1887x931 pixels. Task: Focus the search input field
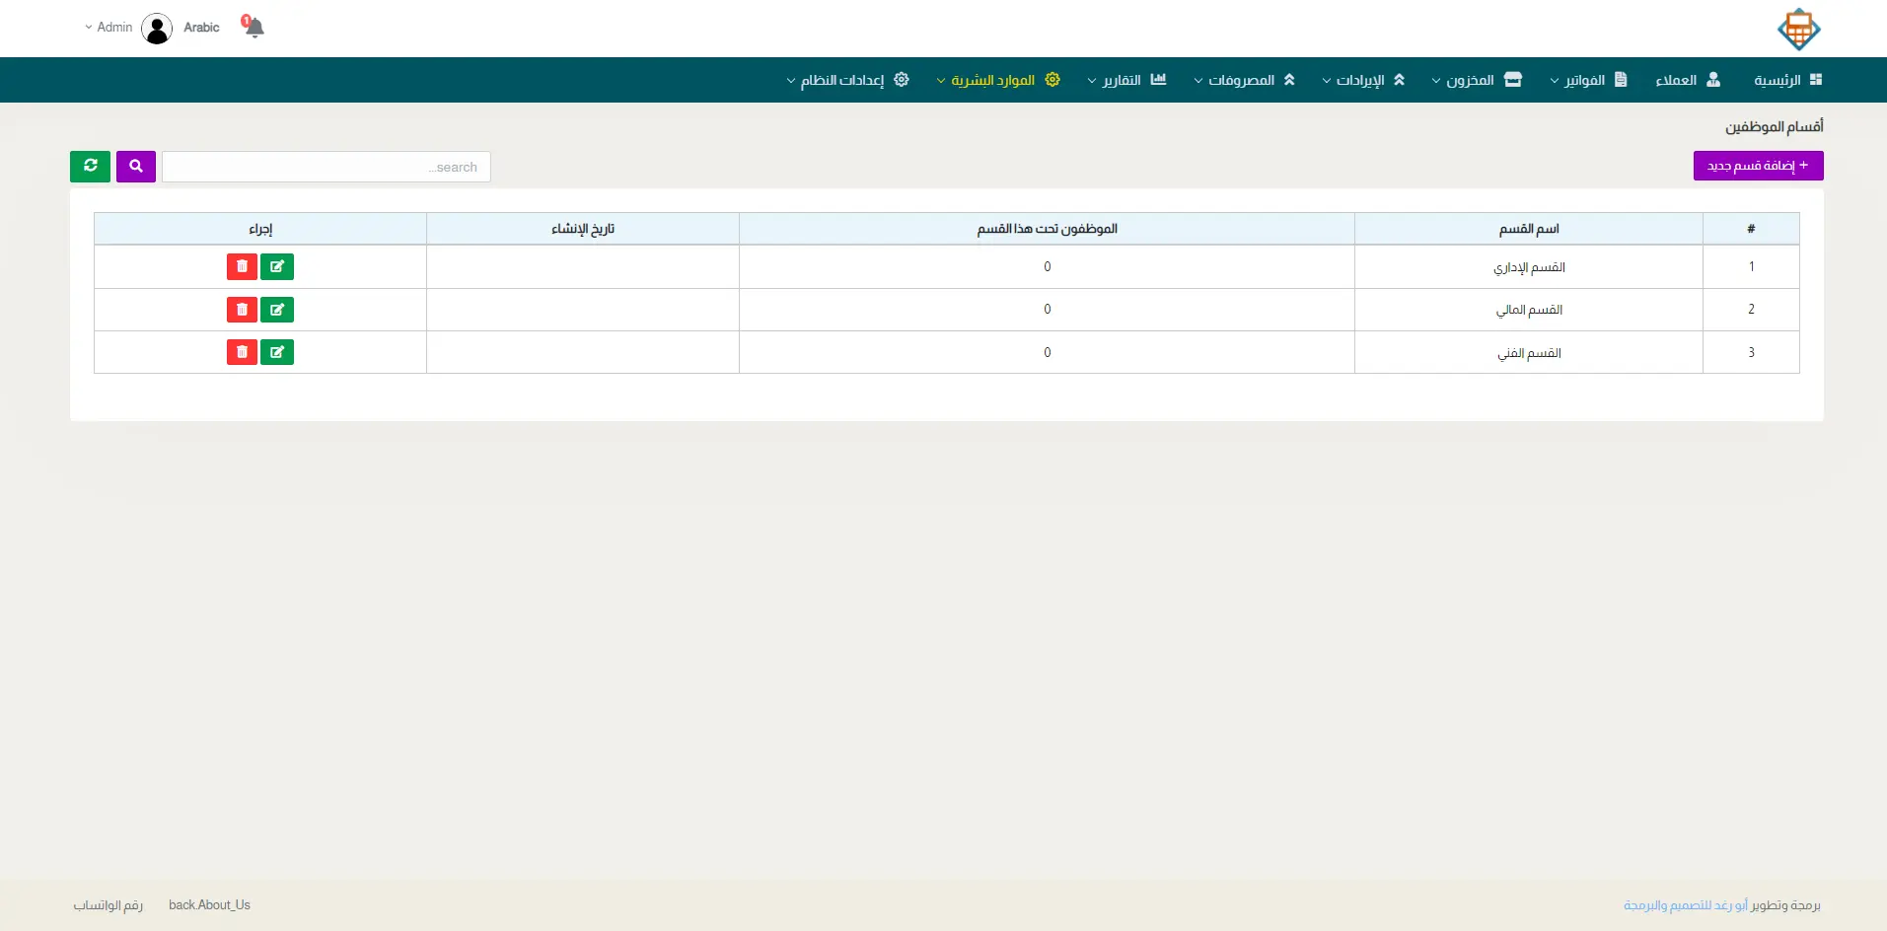coord(326,167)
